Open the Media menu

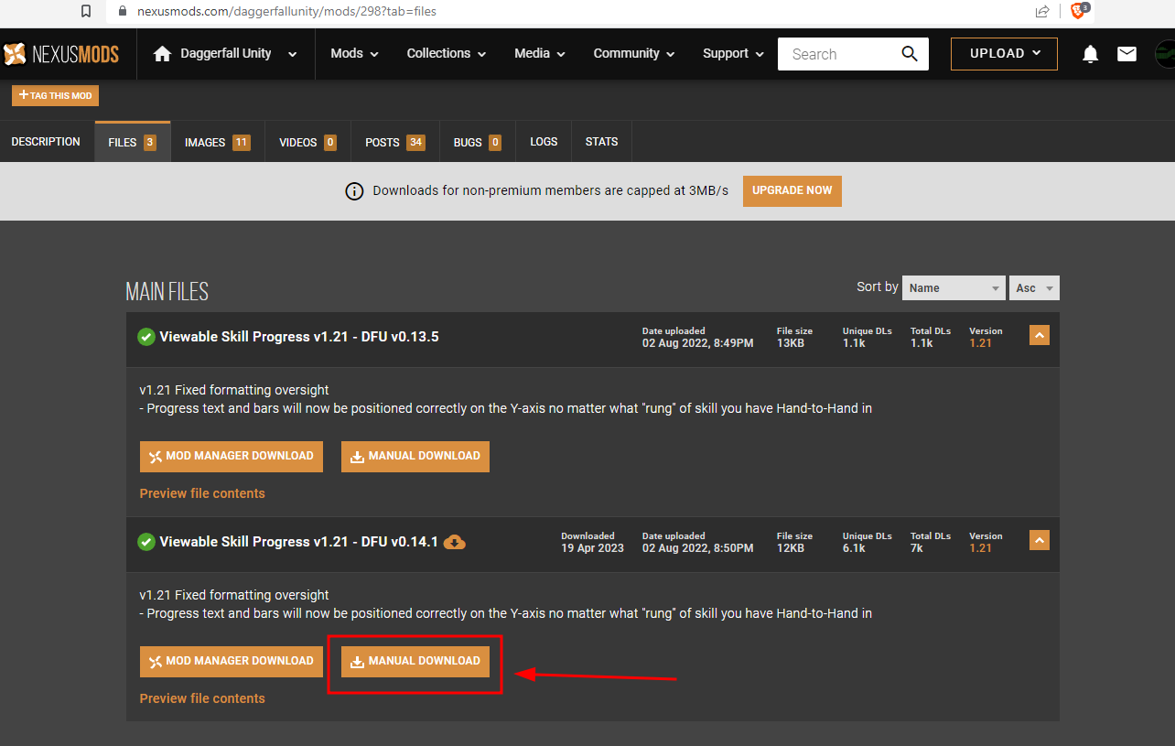click(539, 54)
